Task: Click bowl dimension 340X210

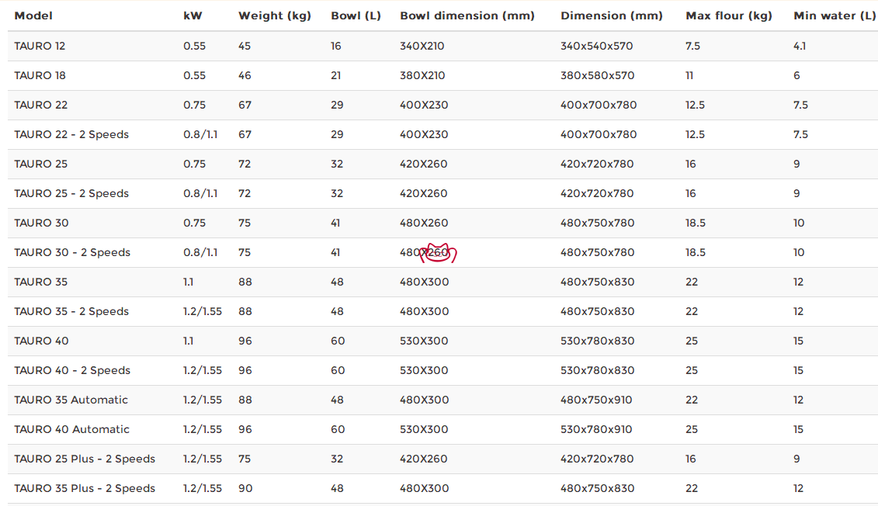Action: pos(422,46)
